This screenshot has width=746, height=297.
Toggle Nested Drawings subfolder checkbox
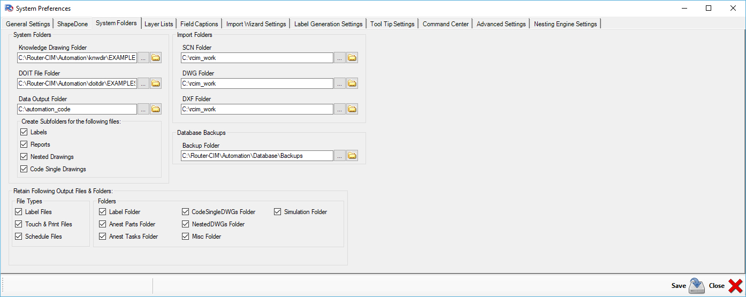(x=24, y=157)
